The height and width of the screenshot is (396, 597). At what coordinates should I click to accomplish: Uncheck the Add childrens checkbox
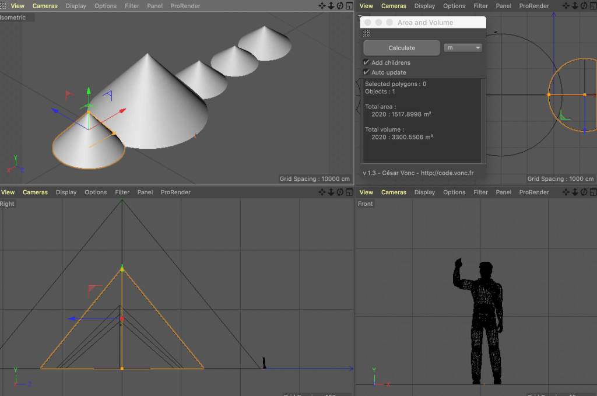pyautogui.click(x=367, y=62)
